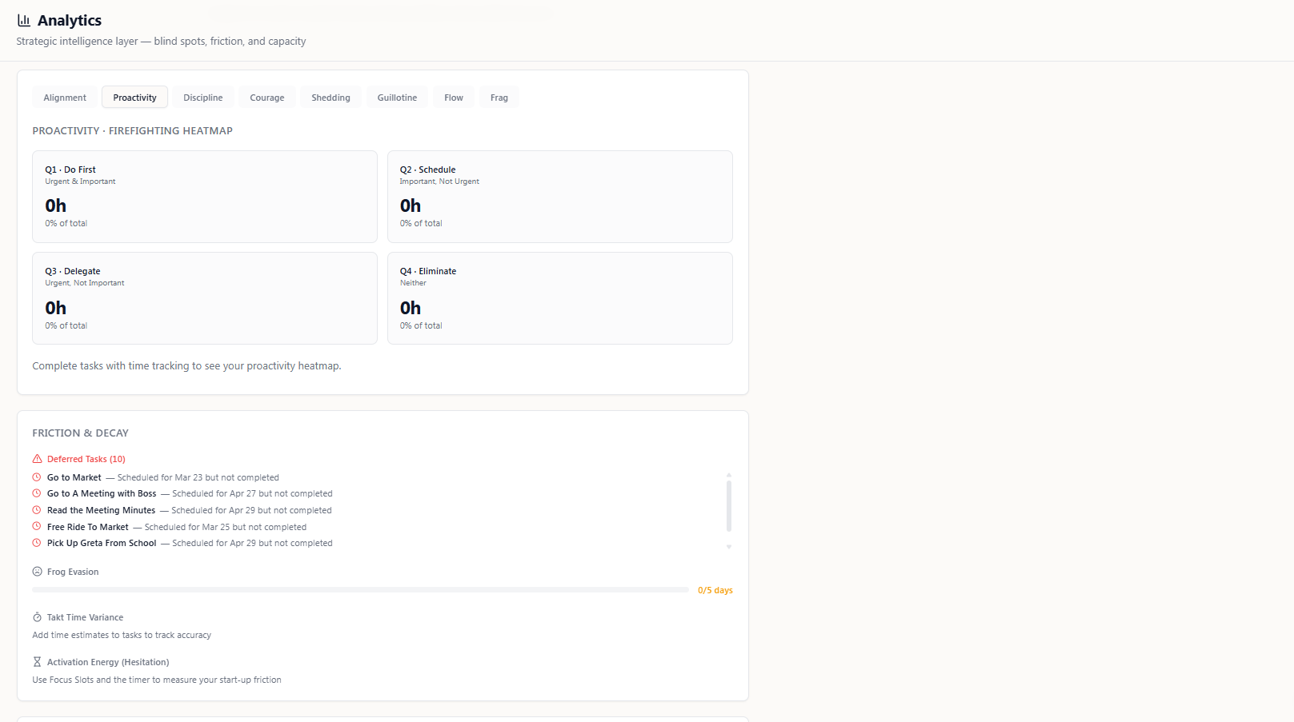Open the Discipline tab
1294x722 pixels.
tap(203, 98)
